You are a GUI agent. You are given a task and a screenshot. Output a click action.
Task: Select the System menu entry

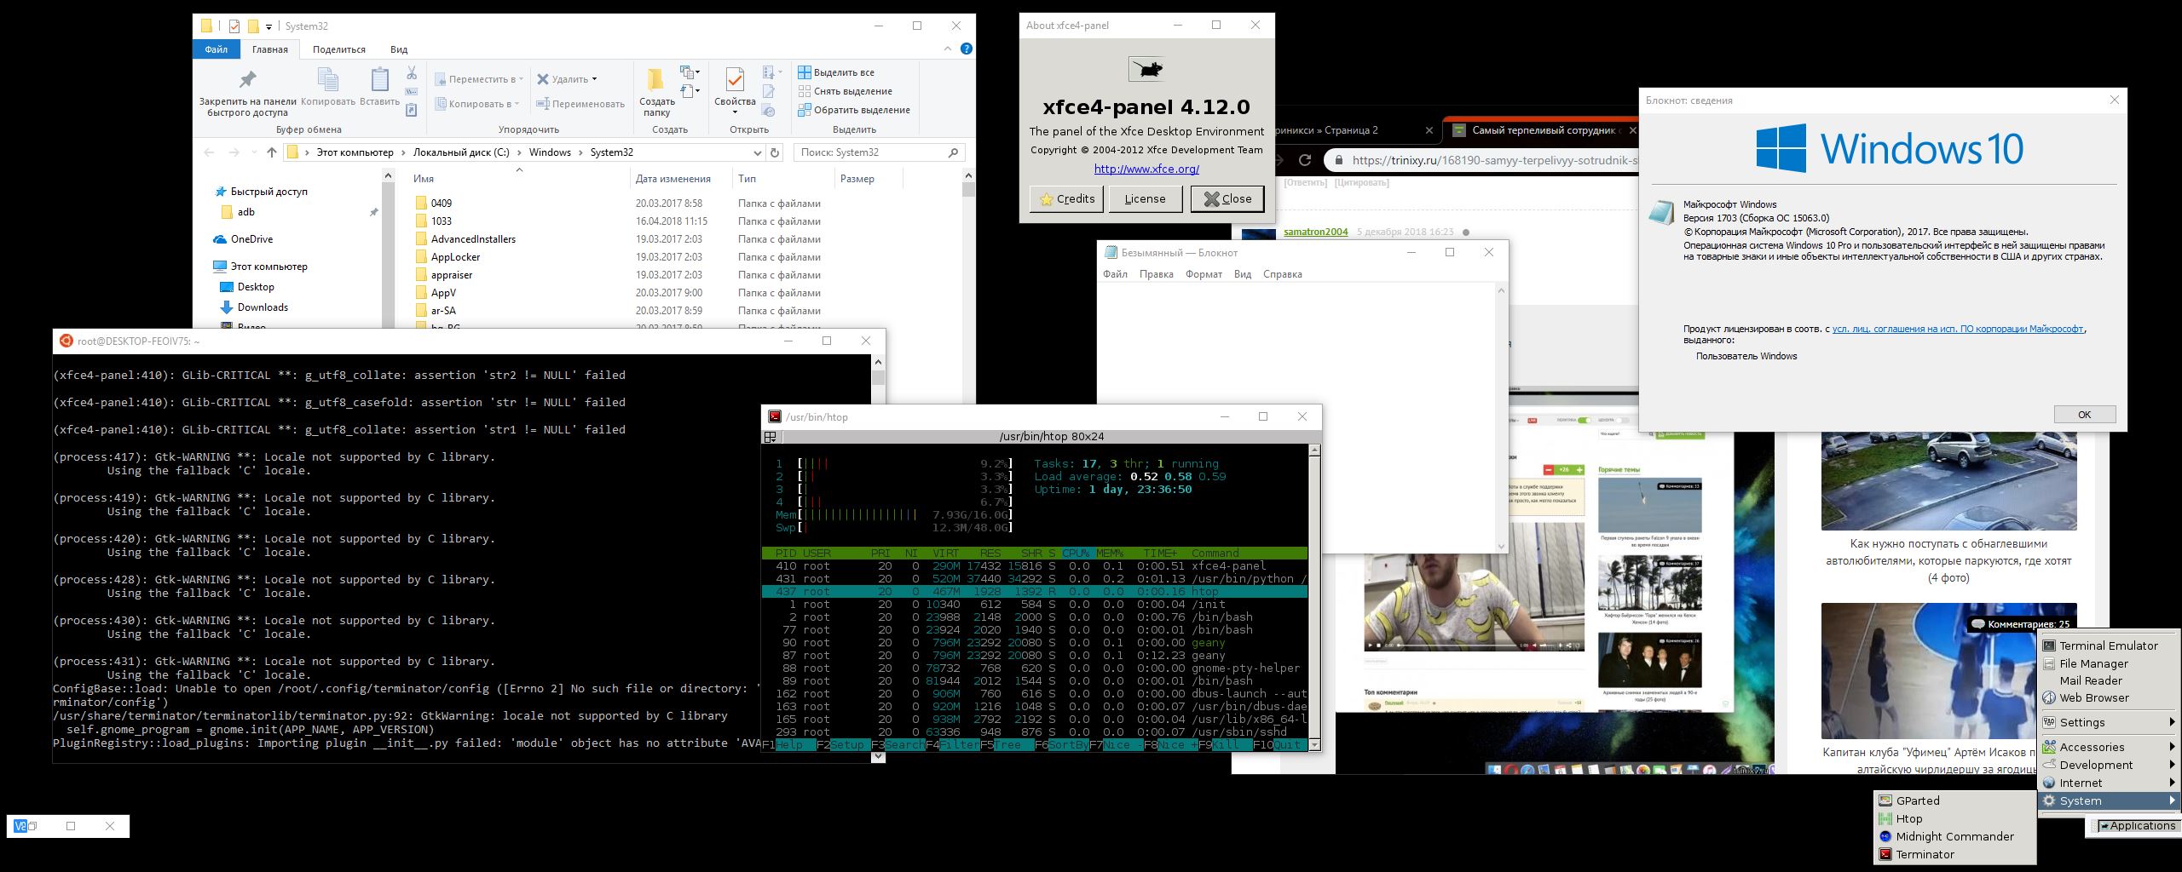(x=2109, y=800)
